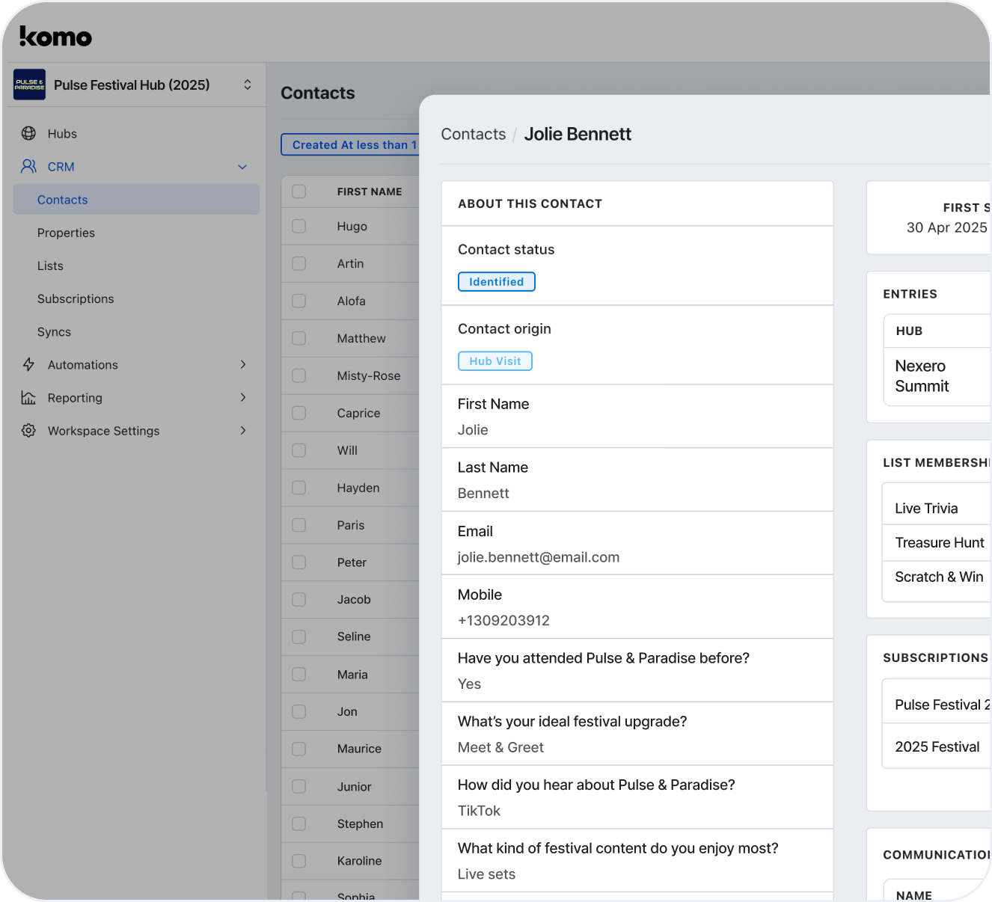Expand the Automations section chevron

pyautogui.click(x=242, y=364)
